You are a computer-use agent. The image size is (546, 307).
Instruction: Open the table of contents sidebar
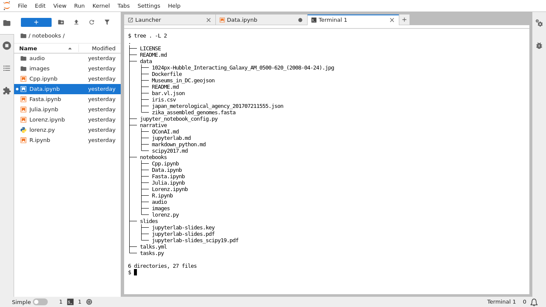(x=7, y=68)
